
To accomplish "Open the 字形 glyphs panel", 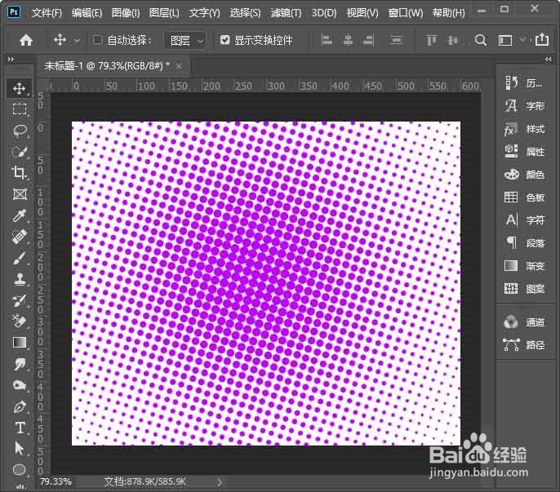I will (524, 106).
